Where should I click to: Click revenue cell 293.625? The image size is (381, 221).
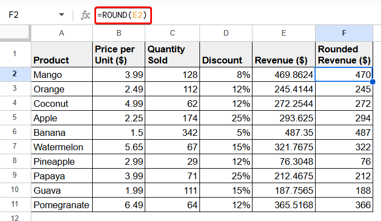(x=284, y=118)
